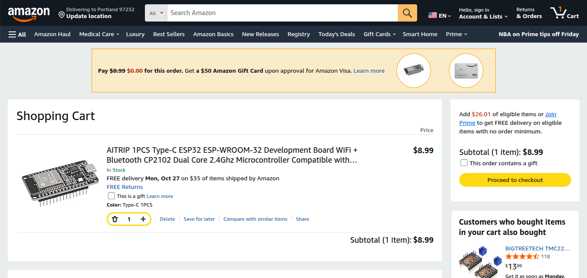The height and width of the screenshot is (278, 587).
Task: Check 'This is a gift' checkbox
Action: [111, 196]
